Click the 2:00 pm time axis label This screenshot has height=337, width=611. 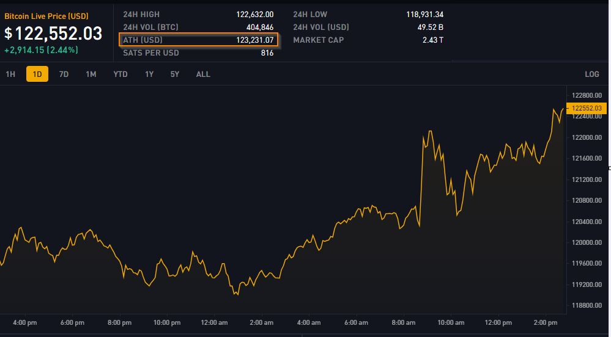[546, 322]
